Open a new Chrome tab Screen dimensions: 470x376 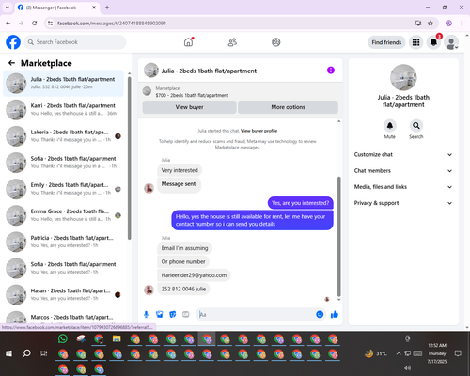click(107, 8)
